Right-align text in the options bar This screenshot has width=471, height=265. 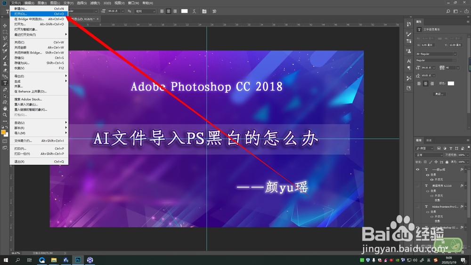(175, 11)
